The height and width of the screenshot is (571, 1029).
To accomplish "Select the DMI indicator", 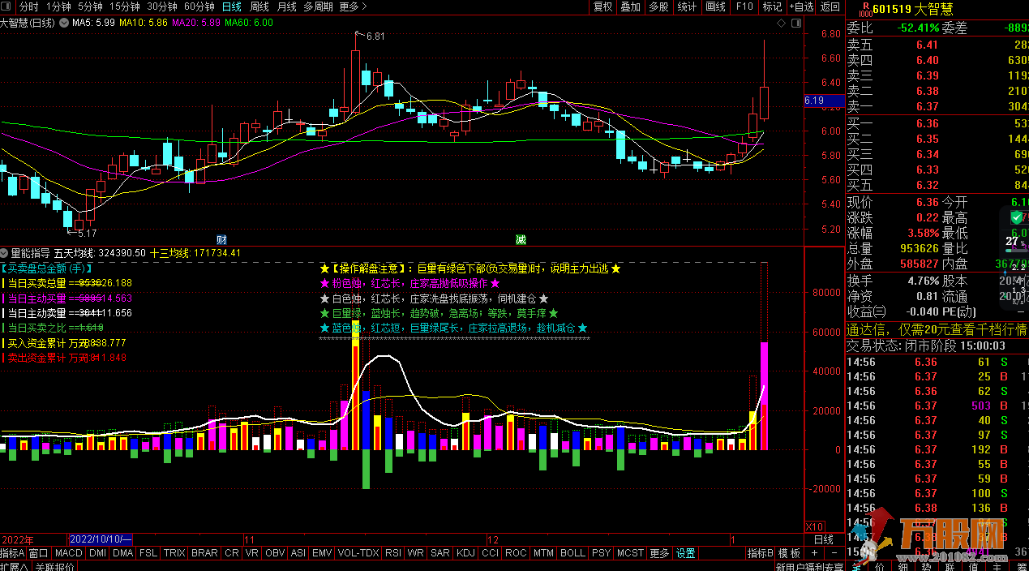I will pos(97,553).
